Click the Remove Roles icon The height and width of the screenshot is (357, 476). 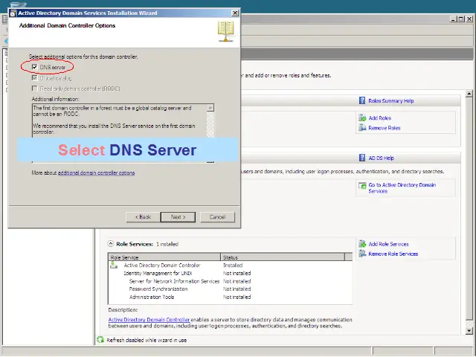(x=362, y=127)
